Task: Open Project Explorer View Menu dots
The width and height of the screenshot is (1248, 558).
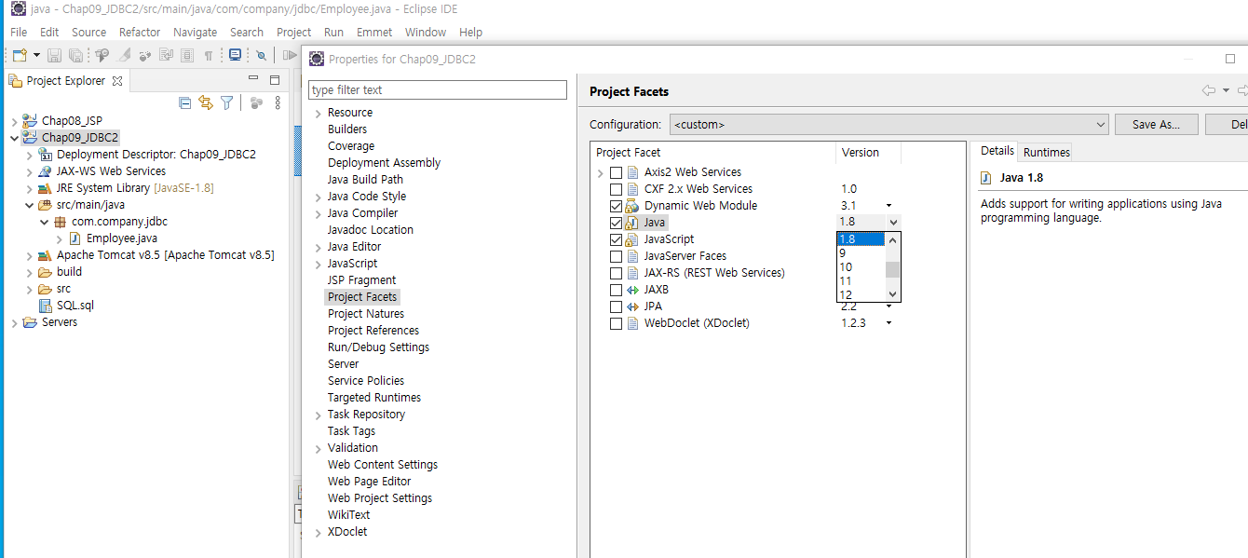Action: tap(278, 102)
